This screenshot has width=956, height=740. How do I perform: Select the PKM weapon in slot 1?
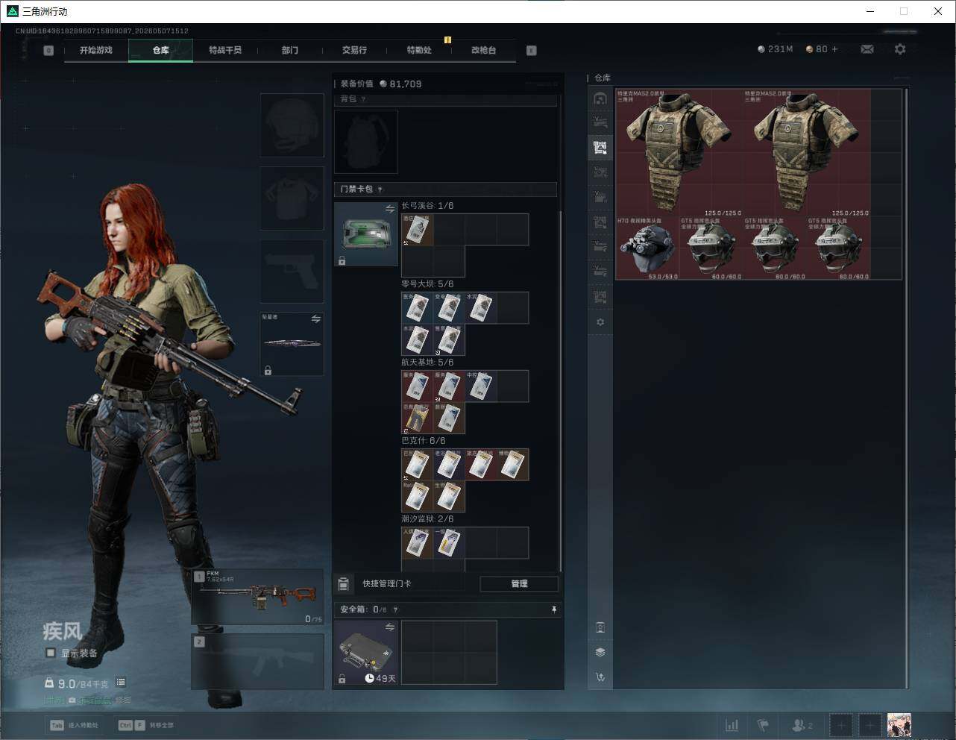point(258,597)
